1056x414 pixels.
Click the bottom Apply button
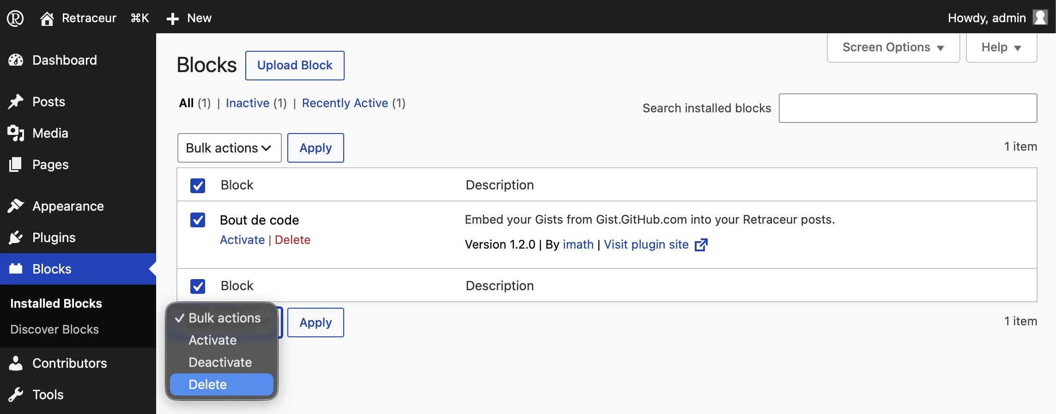tap(316, 323)
